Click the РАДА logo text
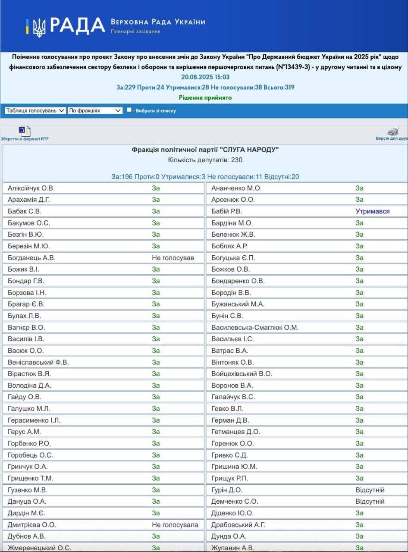Viewport: 408px width, 552px height. [x=78, y=26]
